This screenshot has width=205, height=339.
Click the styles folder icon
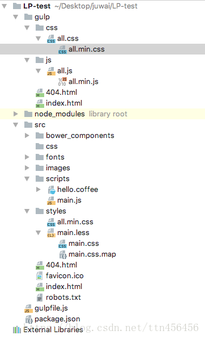point(40,211)
